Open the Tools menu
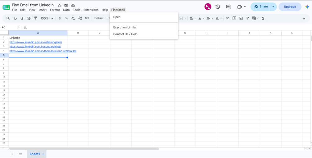This screenshot has width=312, height=158. (x=76, y=10)
